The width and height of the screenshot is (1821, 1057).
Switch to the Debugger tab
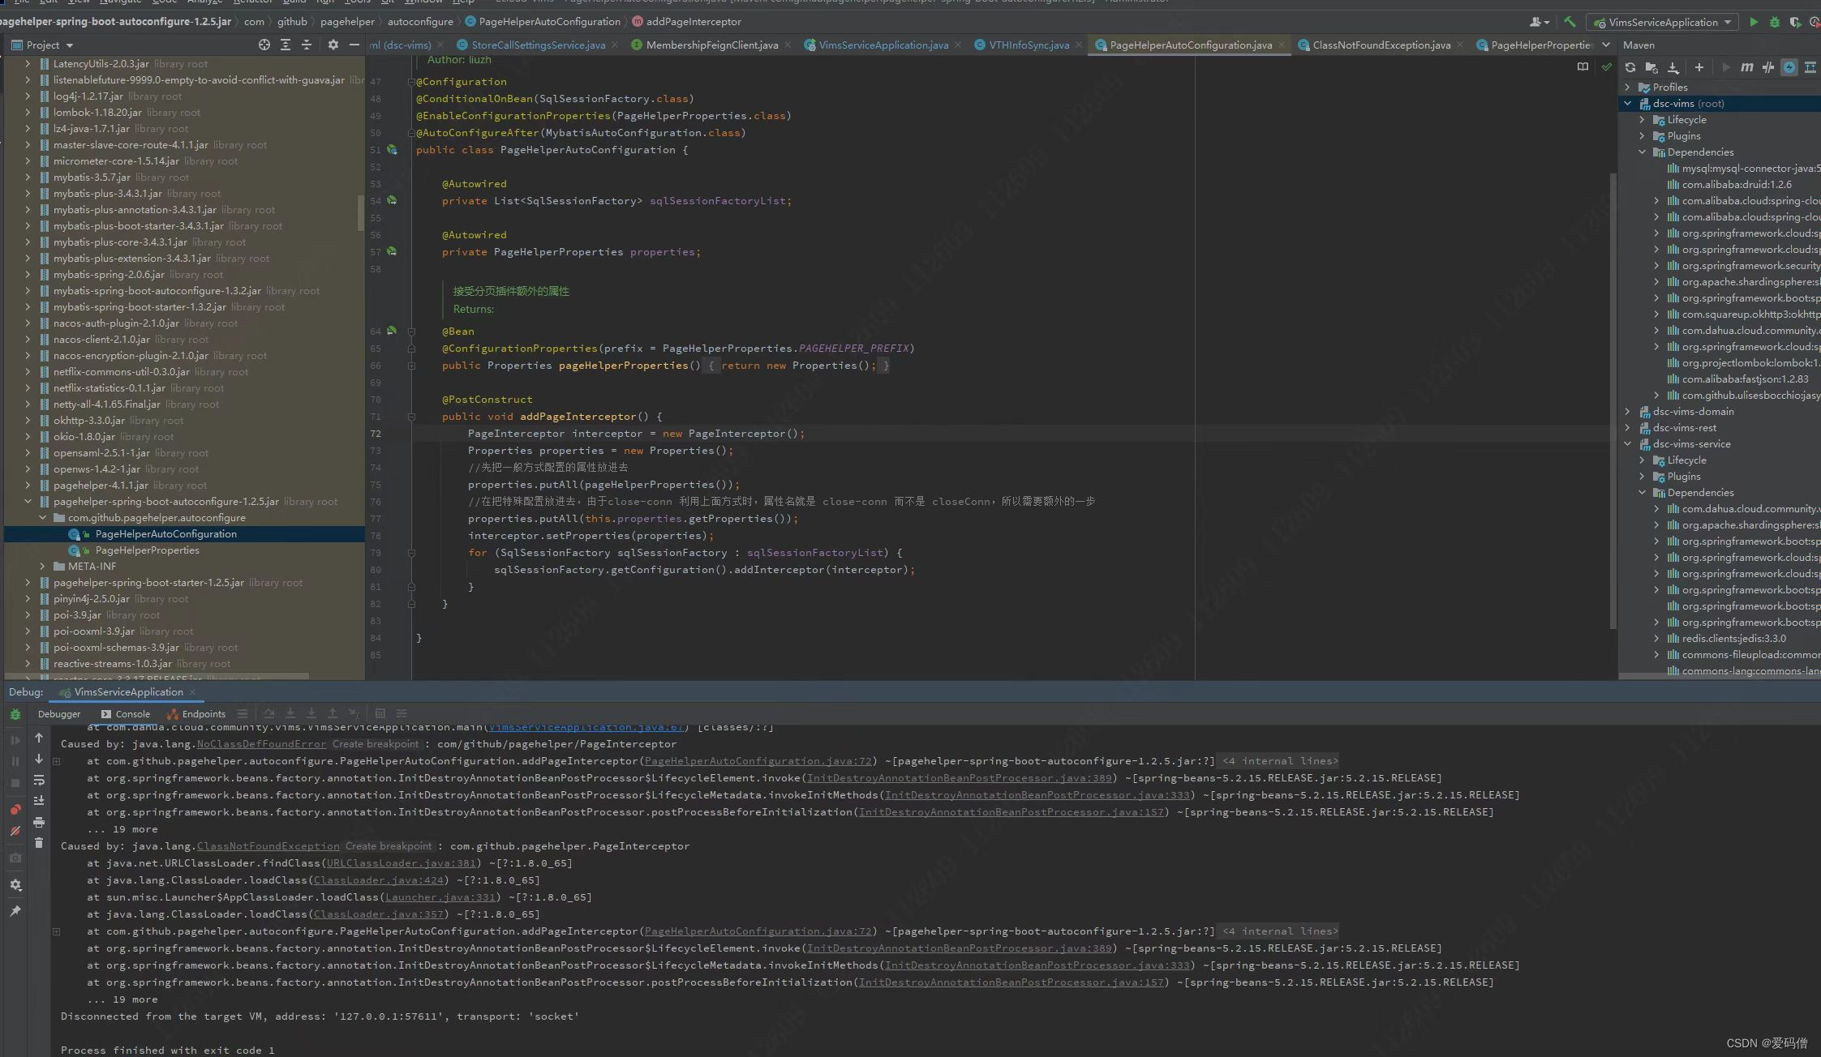tap(59, 714)
